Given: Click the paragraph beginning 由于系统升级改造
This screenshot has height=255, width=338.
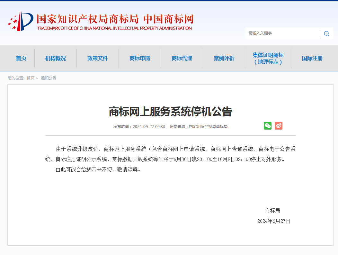Looking at the screenshot, I should (170, 154).
